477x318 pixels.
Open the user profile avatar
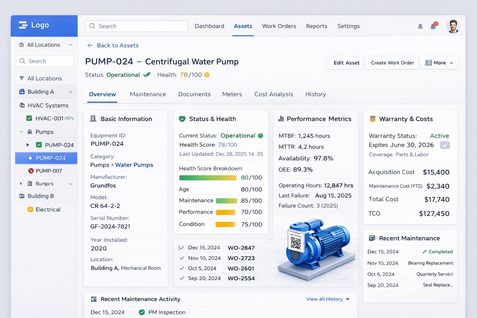tap(453, 26)
